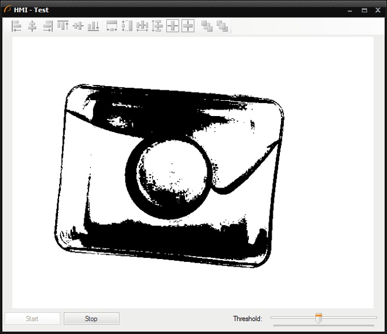Minimize the HMI - Test window
Screen dimensions: 387x334
[351, 10]
